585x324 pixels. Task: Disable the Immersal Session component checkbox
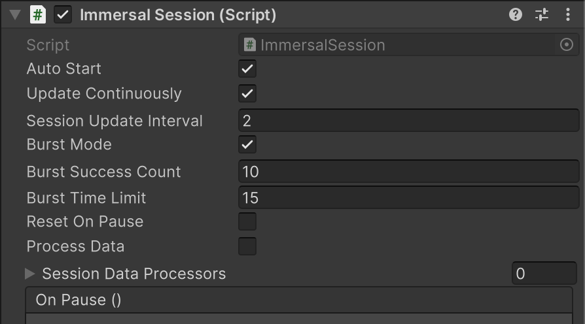pyautogui.click(x=63, y=15)
